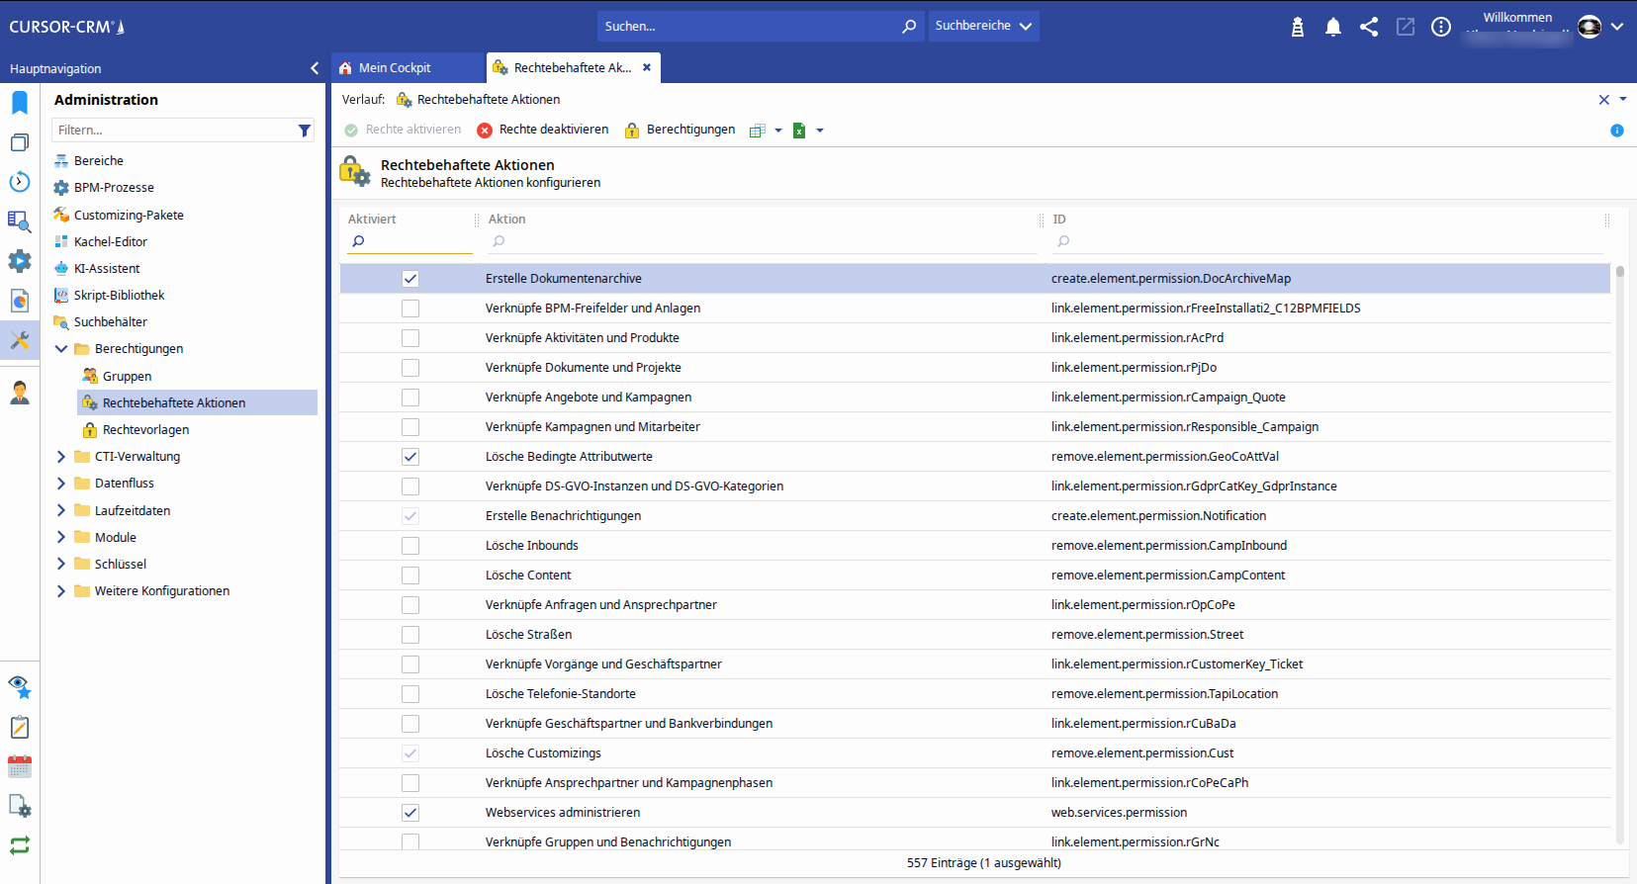The height and width of the screenshot is (884, 1637).
Task: Click the Excel export icon
Action: pyautogui.click(x=799, y=131)
